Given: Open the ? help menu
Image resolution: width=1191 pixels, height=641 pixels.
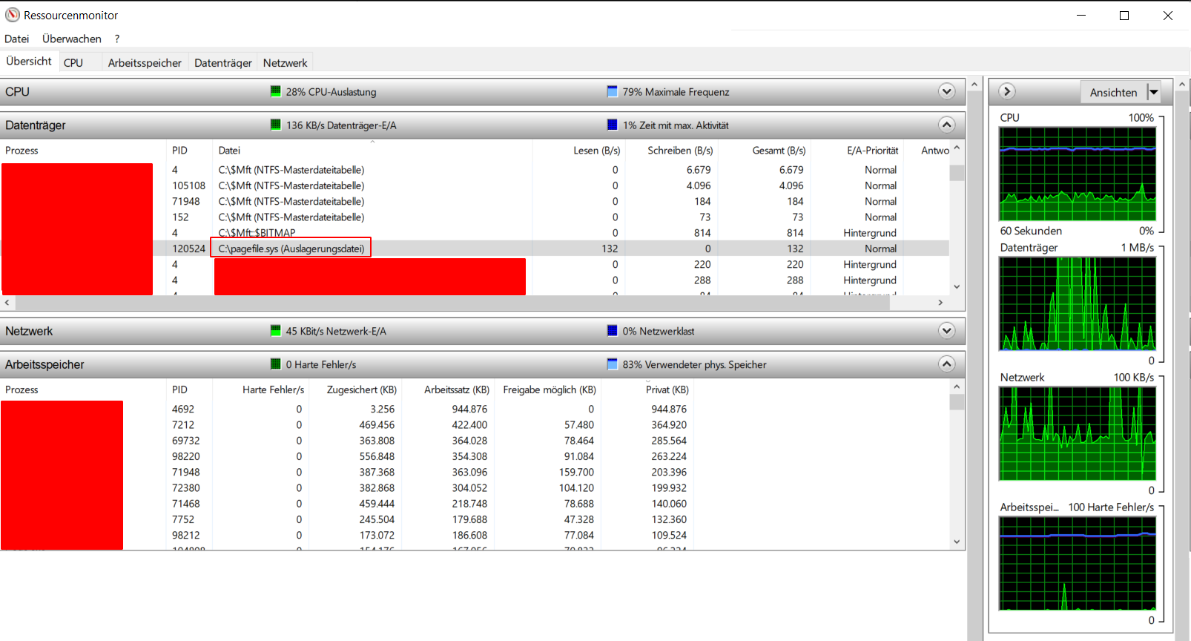Looking at the screenshot, I should click(x=117, y=39).
